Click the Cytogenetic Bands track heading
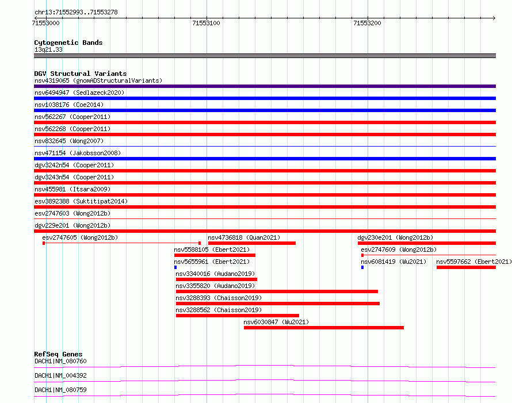512x403 pixels. (x=68, y=43)
